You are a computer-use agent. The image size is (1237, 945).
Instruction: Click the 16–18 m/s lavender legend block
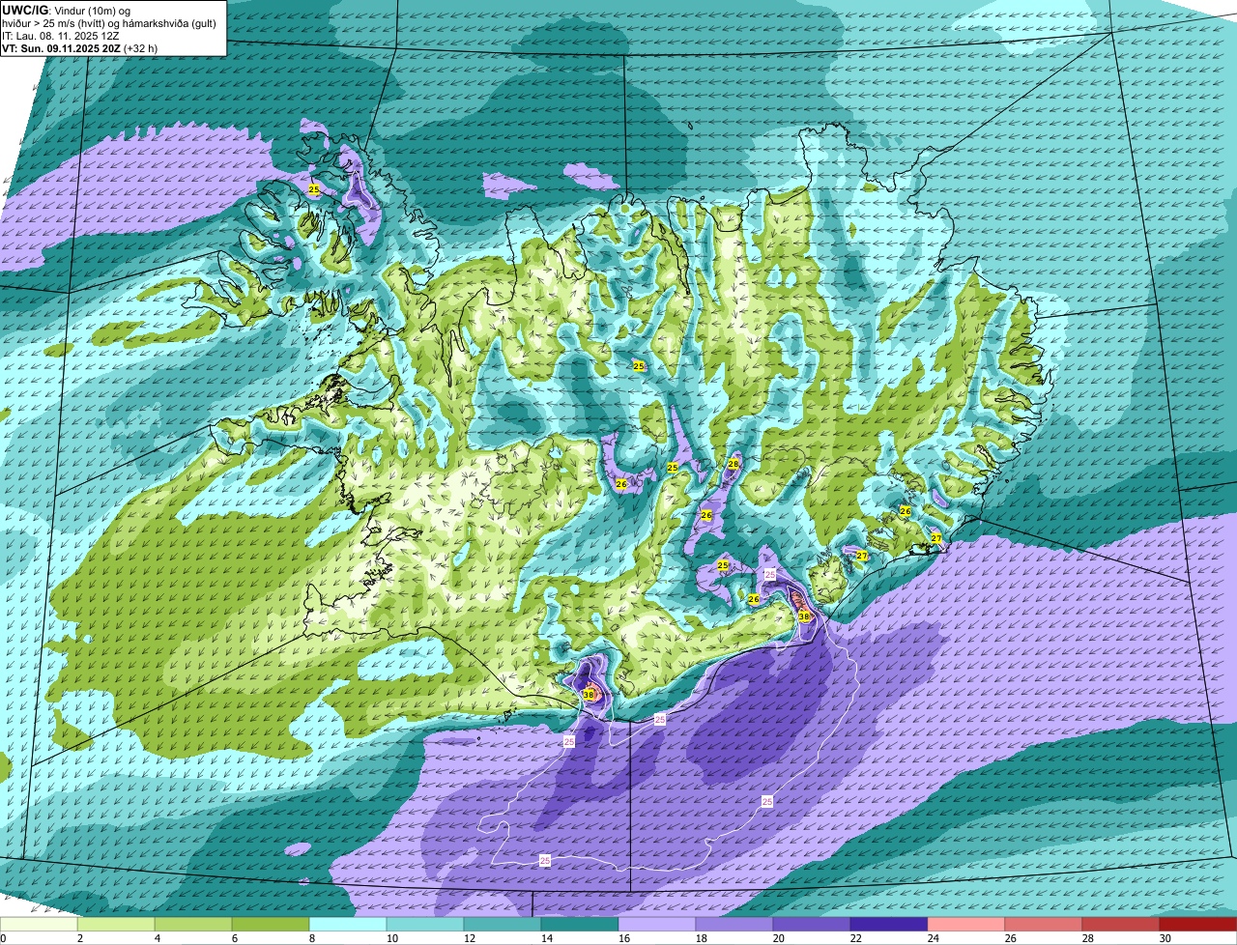657,924
